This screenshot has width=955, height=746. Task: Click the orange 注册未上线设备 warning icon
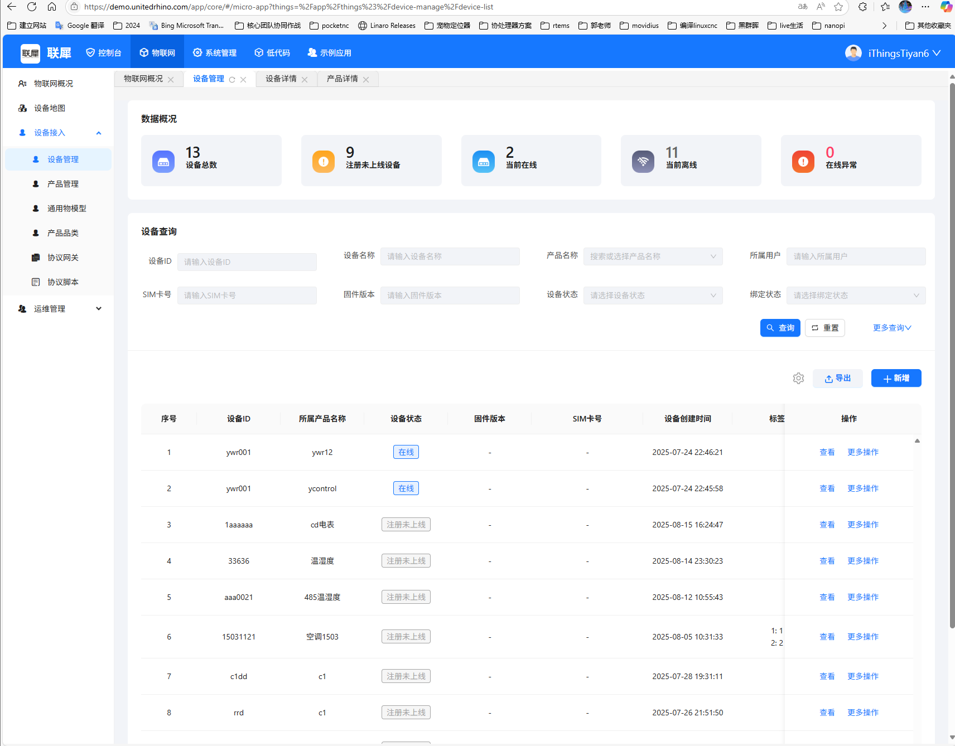[x=324, y=162]
